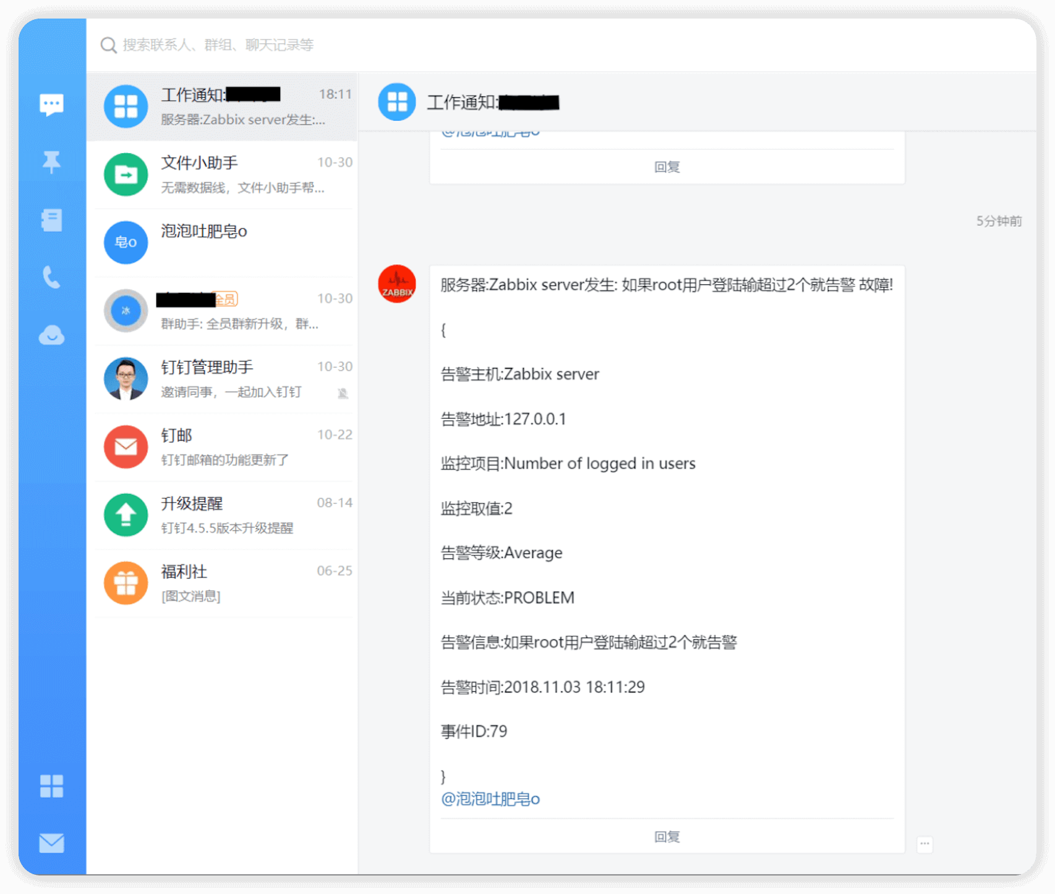1055x894 pixels.
Task: Open the 钉钉管理助手 conversation
Action: 222,379
